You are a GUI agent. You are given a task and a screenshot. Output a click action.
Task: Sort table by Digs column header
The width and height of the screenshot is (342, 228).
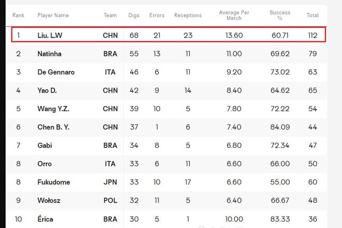[x=134, y=16]
